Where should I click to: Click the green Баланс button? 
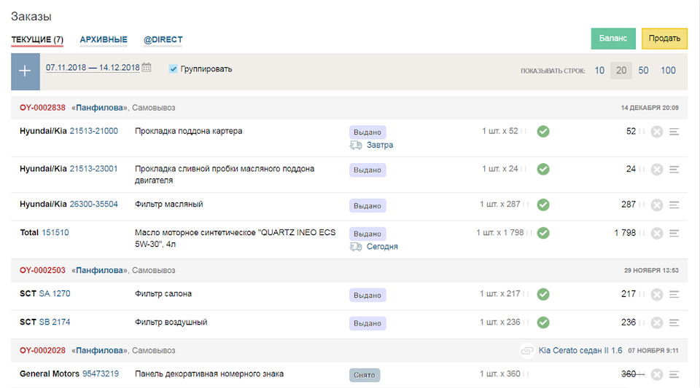click(x=613, y=39)
